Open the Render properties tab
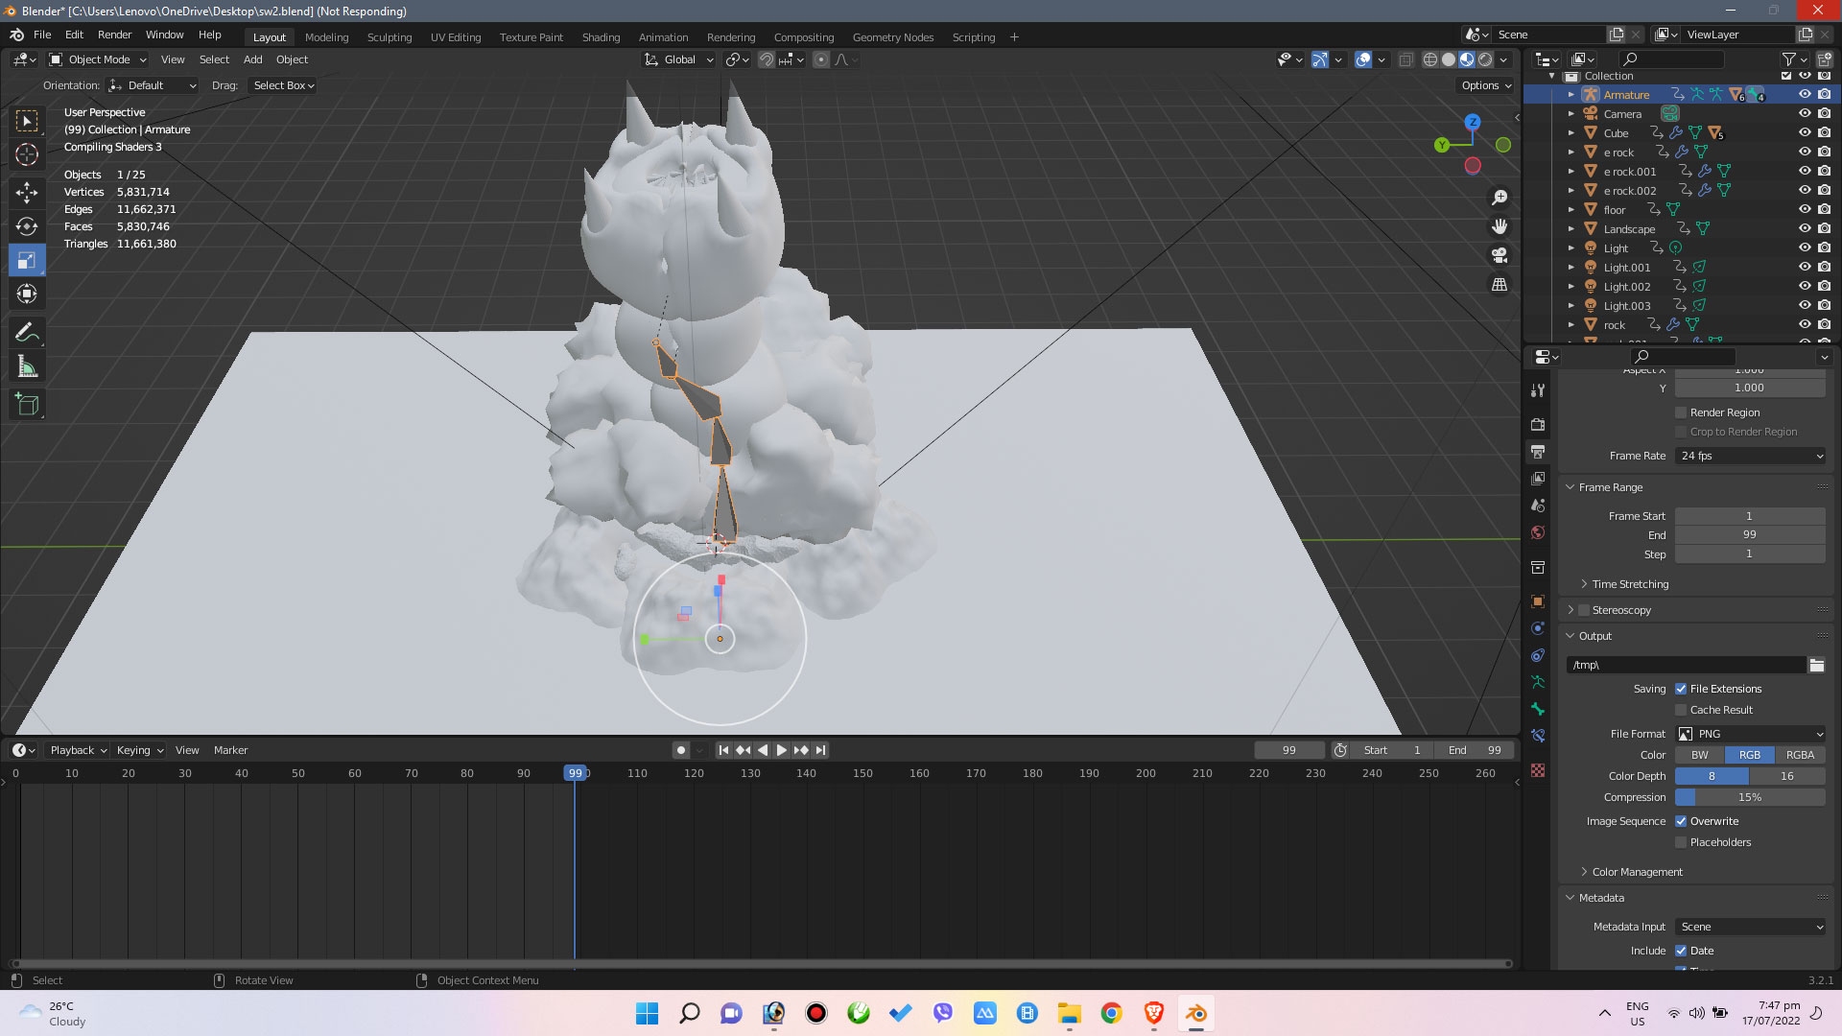Screen dimensions: 1842x1036 [1538, 424]
